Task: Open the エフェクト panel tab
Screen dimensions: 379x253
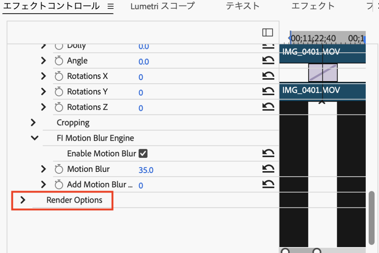Action: [313, 6]
